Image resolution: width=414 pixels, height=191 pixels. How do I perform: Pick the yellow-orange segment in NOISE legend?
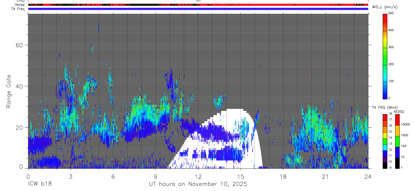pos(397,131)
